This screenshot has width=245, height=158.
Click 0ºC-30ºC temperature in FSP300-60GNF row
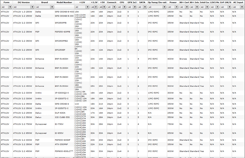153,140
